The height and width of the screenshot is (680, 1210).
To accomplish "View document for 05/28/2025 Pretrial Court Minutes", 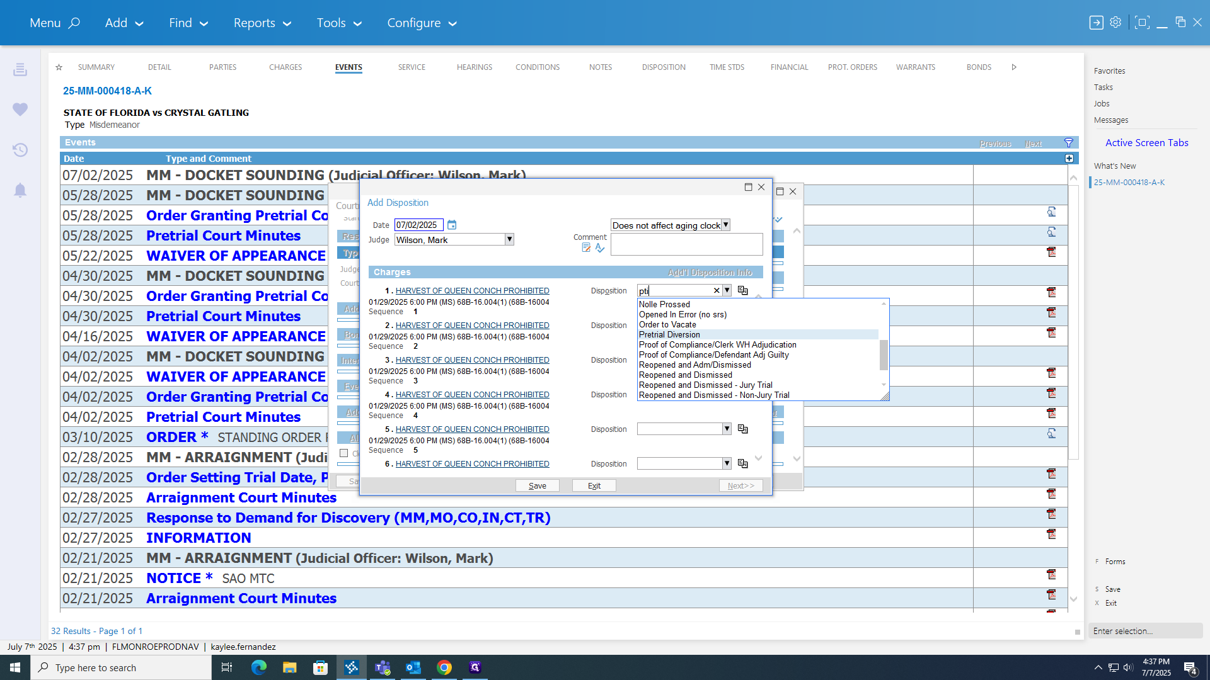I will (x=1051, y=232).
